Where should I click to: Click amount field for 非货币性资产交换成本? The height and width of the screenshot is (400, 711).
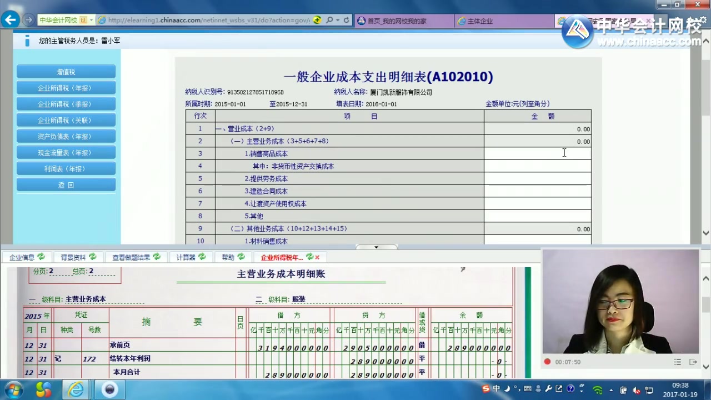538,166
